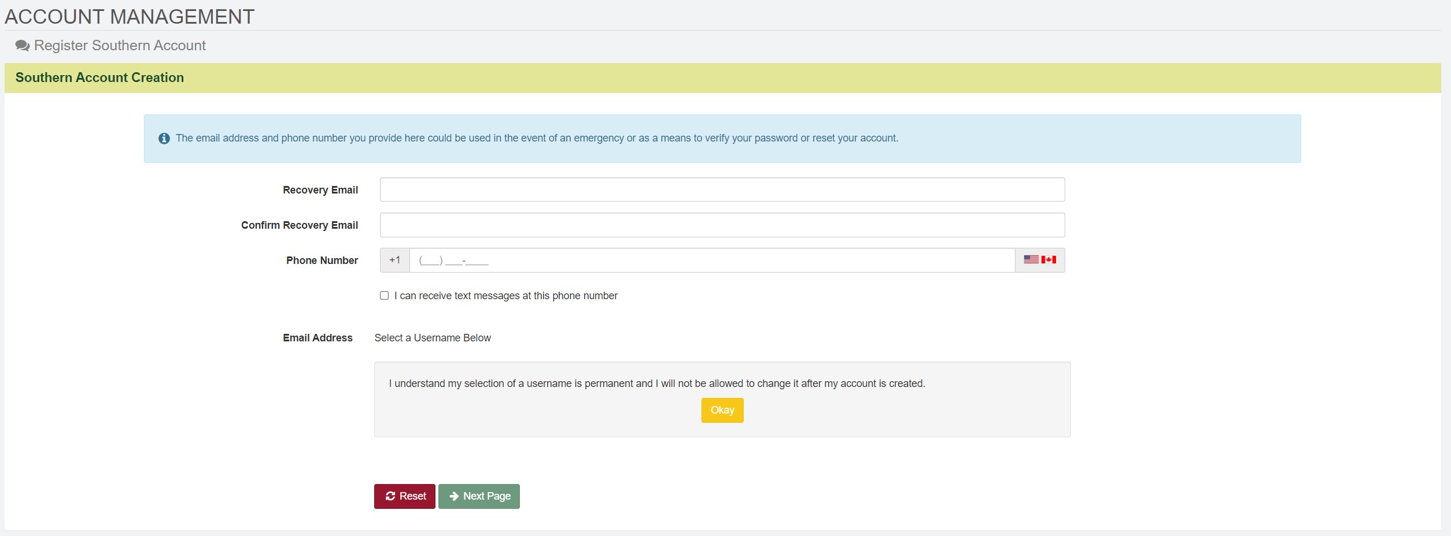Enable the text messages checkbox
The width and height of the screenshot is (1451, 536).
pyautogui.click(x=384, y=296)
